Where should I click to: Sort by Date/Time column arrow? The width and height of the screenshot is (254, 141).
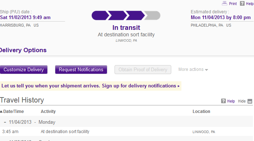1,112
